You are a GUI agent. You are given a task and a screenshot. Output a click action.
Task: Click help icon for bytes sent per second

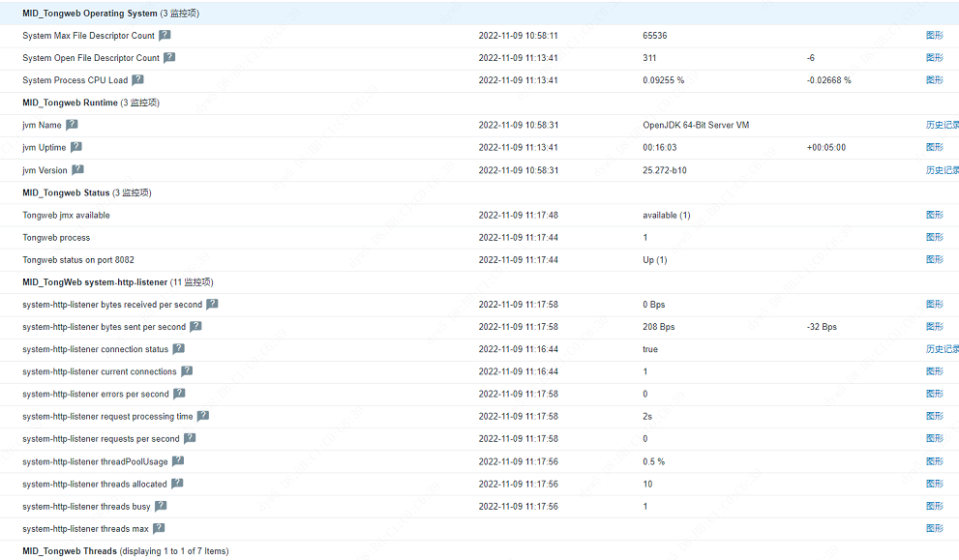tap(195, 327)
